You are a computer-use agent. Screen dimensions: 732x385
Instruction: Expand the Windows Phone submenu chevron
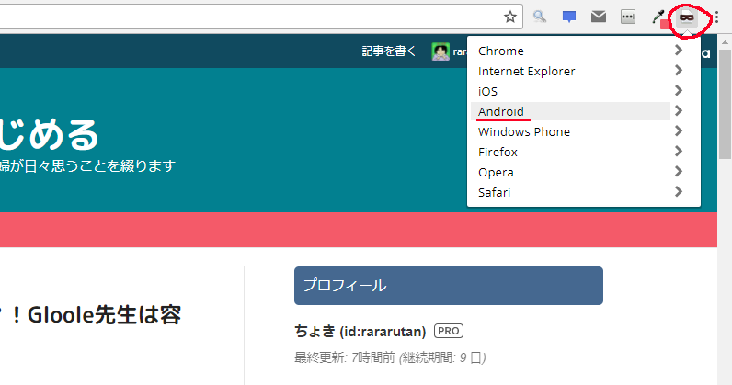[679, 130]
